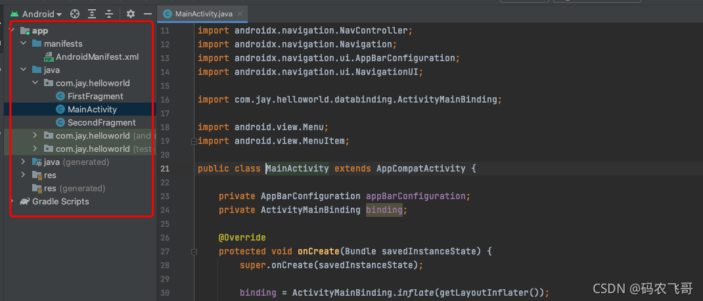Select the res (generated) folder
This screenshot has height=301, width=703.
pos(74,189)
